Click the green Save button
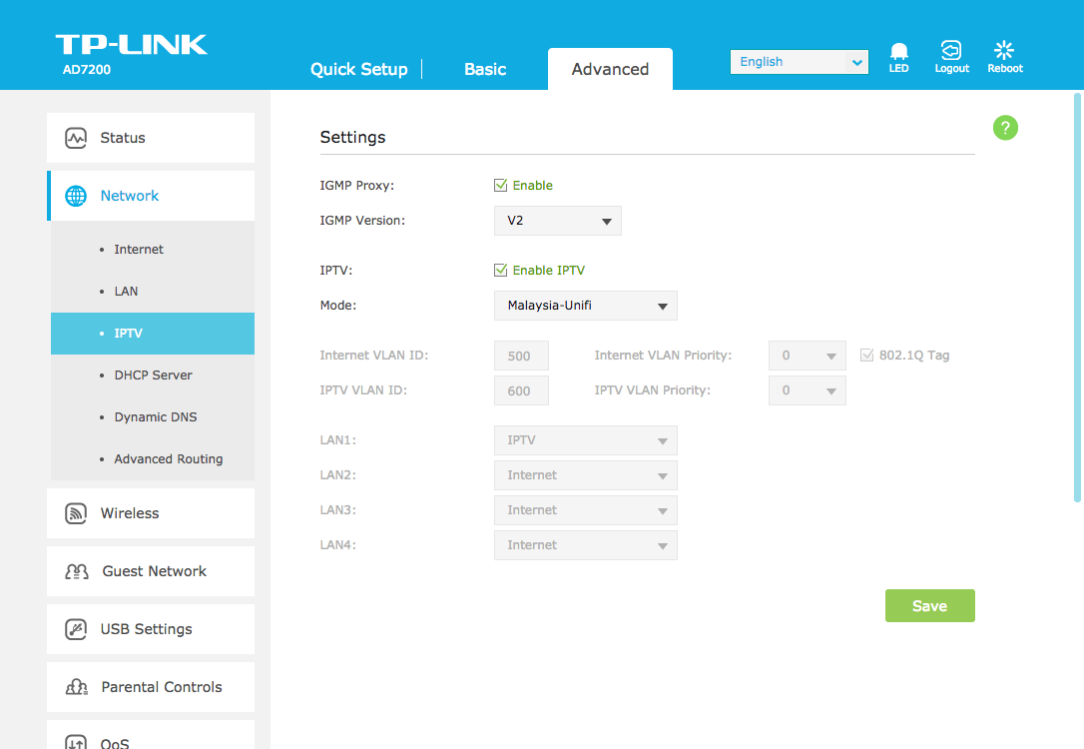Screen dimensions: 1084x749 (x=929, y=606)
